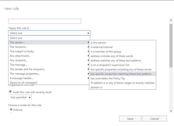Expand submenu arrow beside 'Any recipient...'

[x=88, y=60]
